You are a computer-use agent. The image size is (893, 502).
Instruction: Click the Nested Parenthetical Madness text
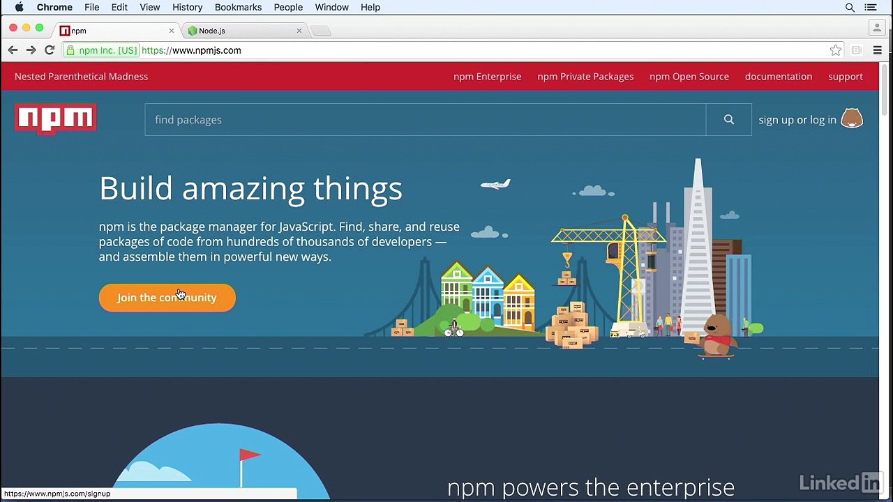pyautogui.click(x=81, y=77)
